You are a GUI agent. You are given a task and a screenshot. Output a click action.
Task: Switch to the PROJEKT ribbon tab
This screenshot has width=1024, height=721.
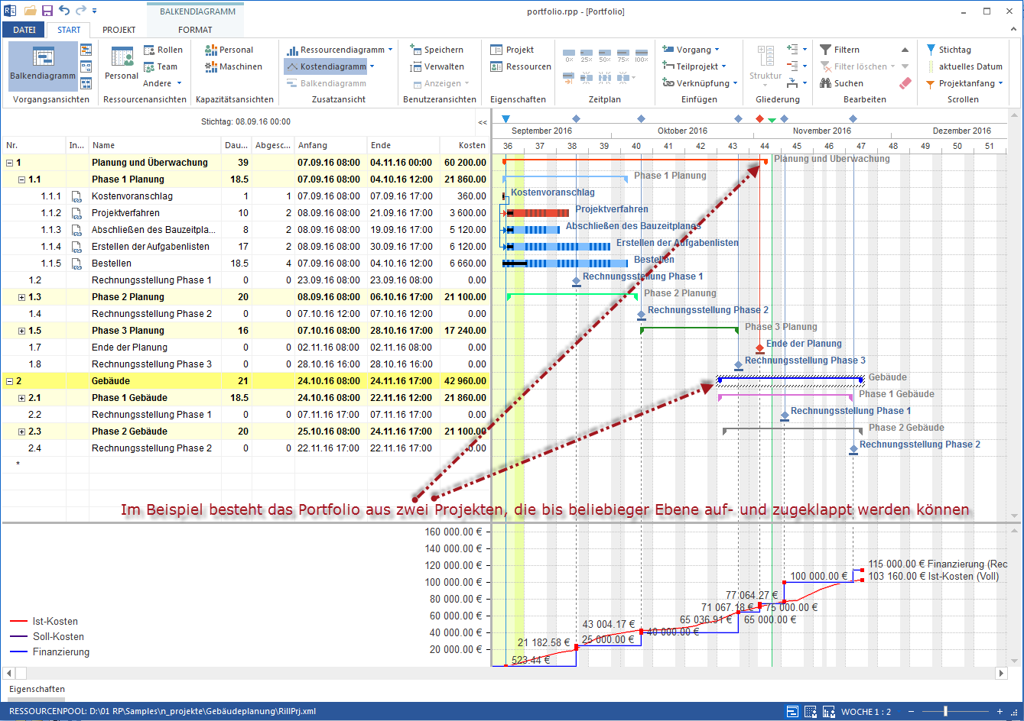(119, 30)
